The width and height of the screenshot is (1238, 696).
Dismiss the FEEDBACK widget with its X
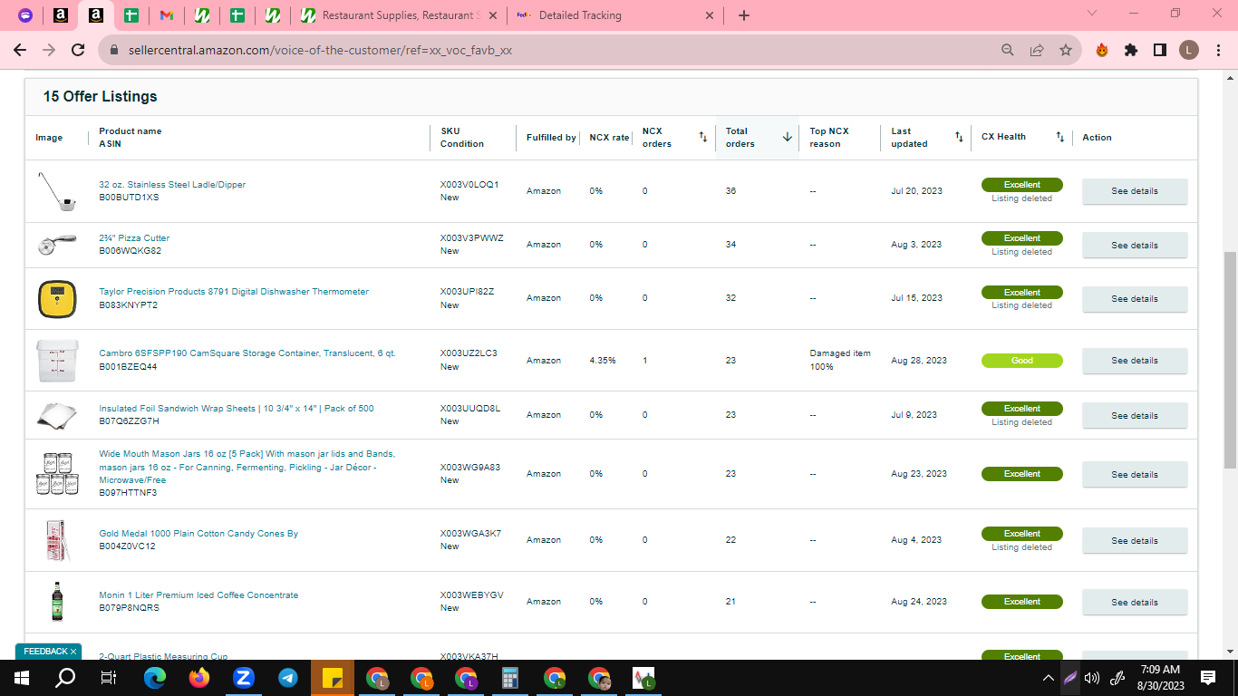(x=73, y=652)
